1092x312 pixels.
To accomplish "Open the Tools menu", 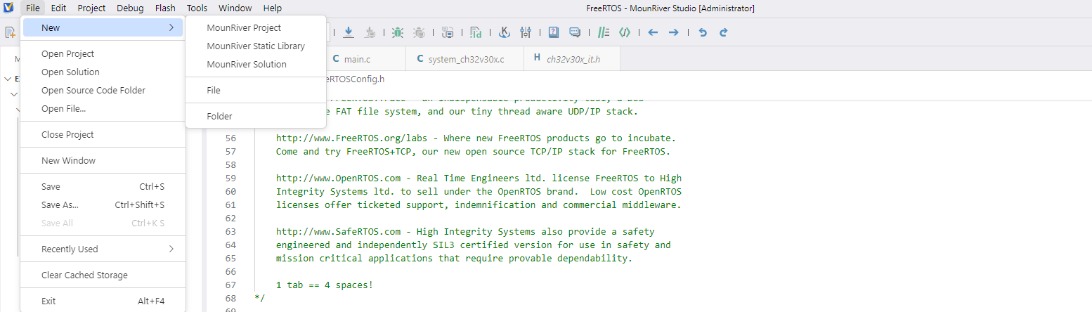I will (x=197, y=8).
